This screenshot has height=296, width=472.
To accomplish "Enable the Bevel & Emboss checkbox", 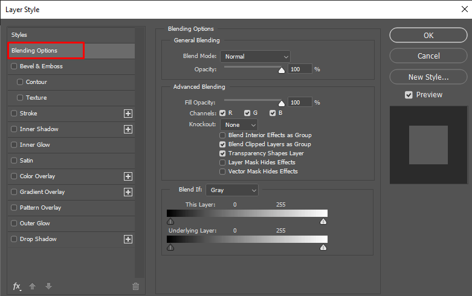I will 15,66.
